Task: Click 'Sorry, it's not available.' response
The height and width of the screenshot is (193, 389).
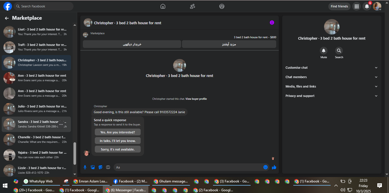Action: [118, 149]
